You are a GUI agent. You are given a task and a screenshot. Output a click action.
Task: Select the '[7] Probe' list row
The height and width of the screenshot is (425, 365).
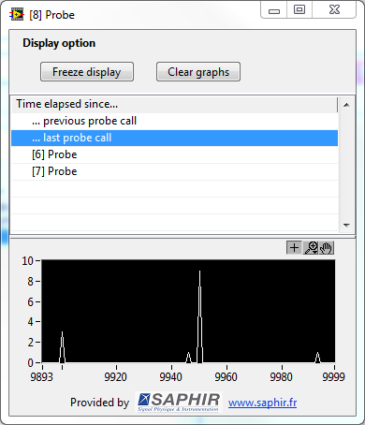pos(174,171)
